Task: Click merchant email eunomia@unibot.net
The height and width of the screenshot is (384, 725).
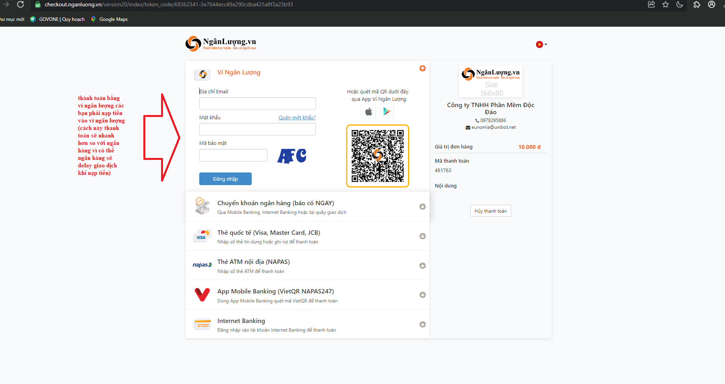Action: [493, 127]
